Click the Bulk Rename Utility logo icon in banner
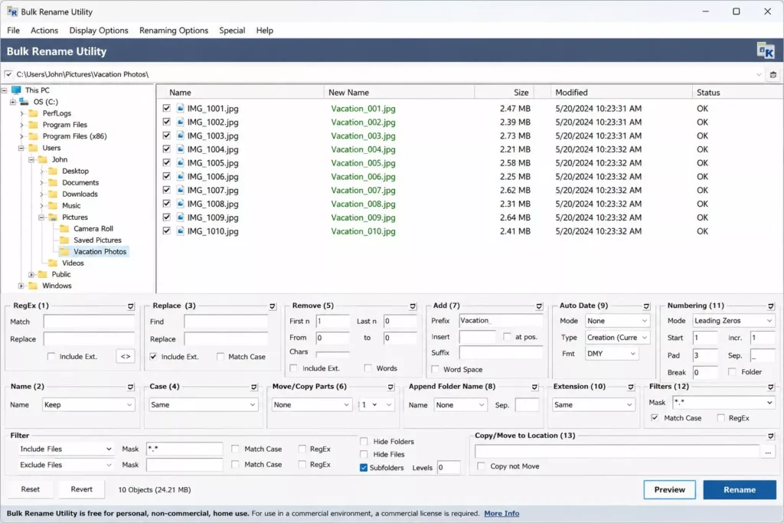Viewport: 784px width, 523px height. pyautogui.click(x=766, y=51)
